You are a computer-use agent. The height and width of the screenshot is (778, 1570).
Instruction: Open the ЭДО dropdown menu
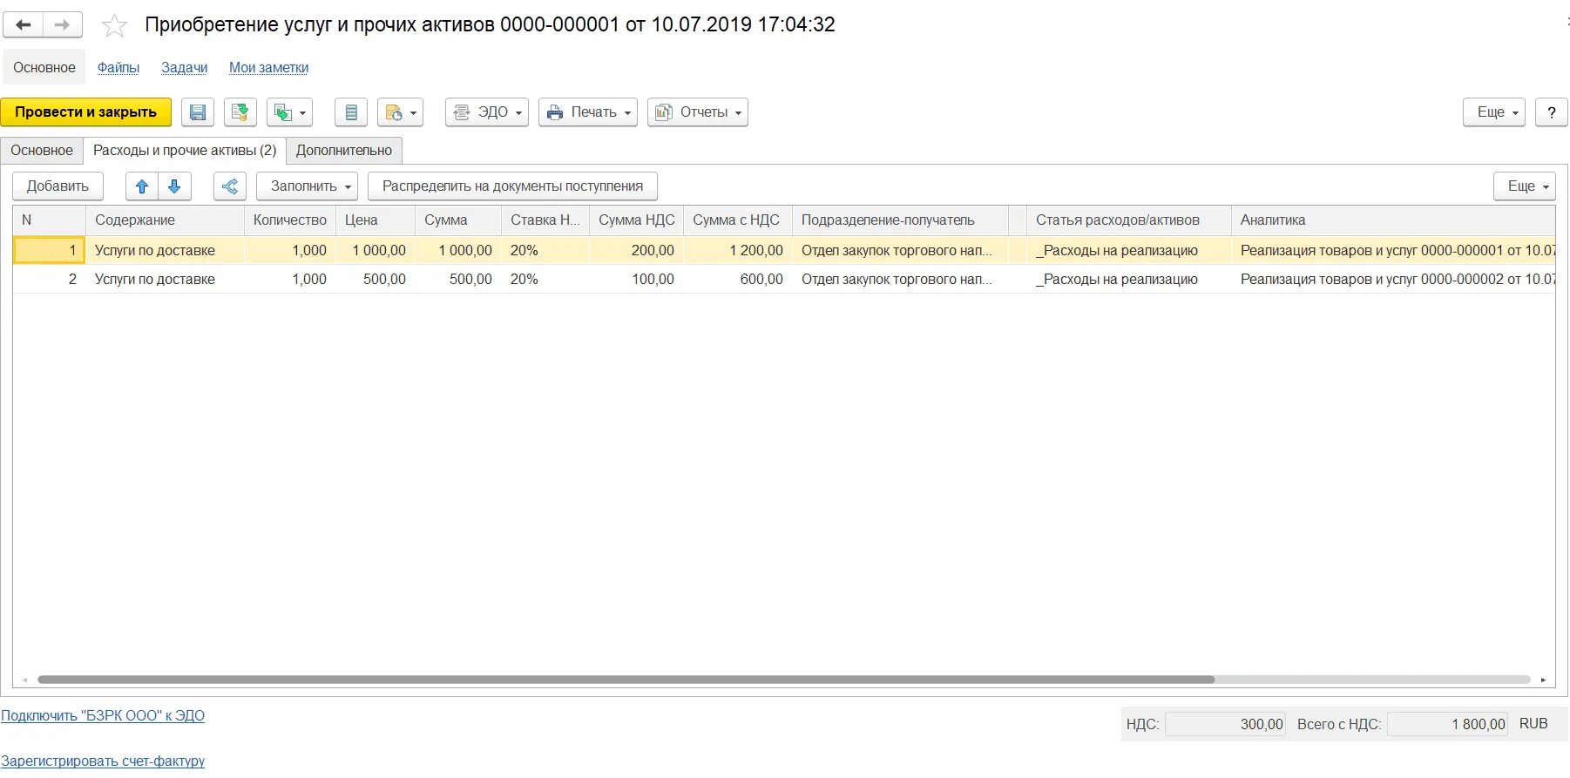point(487,112)
